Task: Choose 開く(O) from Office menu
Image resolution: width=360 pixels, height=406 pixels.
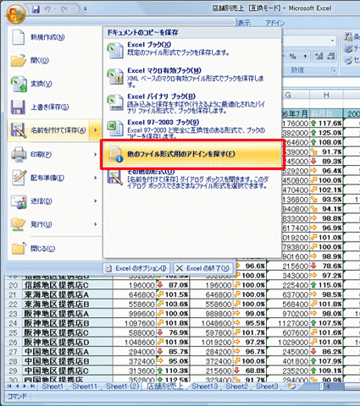Action: click(54, 60)
